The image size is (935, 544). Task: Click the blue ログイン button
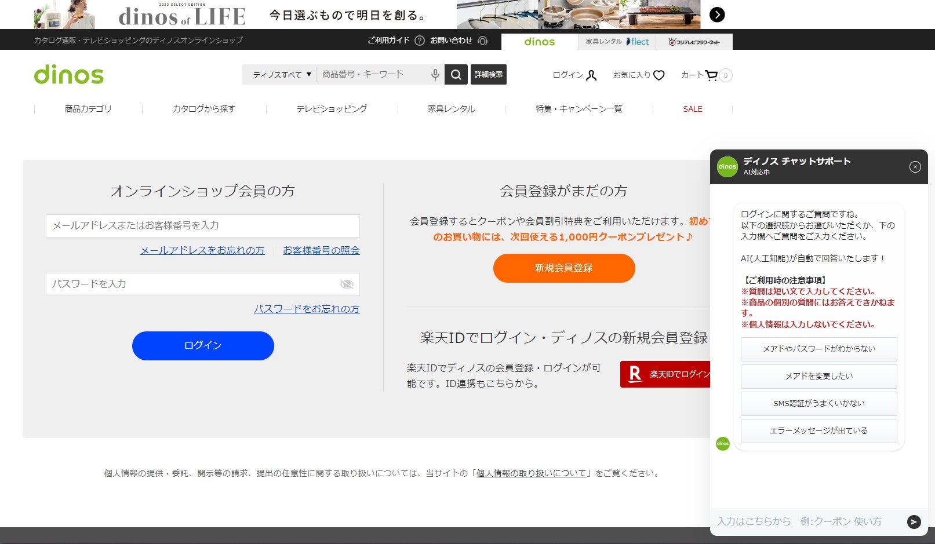[203, 346]
